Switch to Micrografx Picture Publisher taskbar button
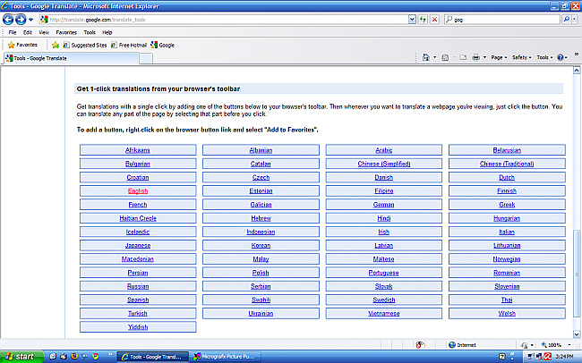Image resolution: width=582 pixels, height=363 pixels. coord(226,357)
